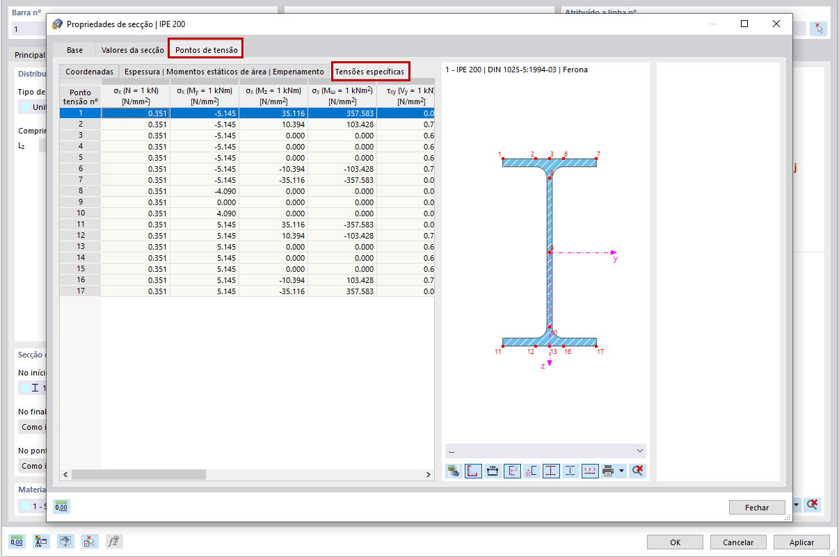Screen dimensions: 839x557
Task: Click cell 357.583 in row 1
Action: tap(342, 113)
